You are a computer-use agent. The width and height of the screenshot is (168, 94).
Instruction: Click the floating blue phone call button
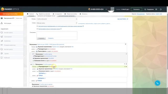(x=157, y=83)
